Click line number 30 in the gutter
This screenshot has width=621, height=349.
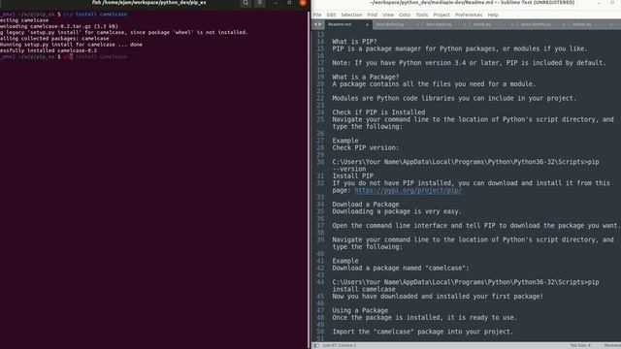click(x=320, y=162)
